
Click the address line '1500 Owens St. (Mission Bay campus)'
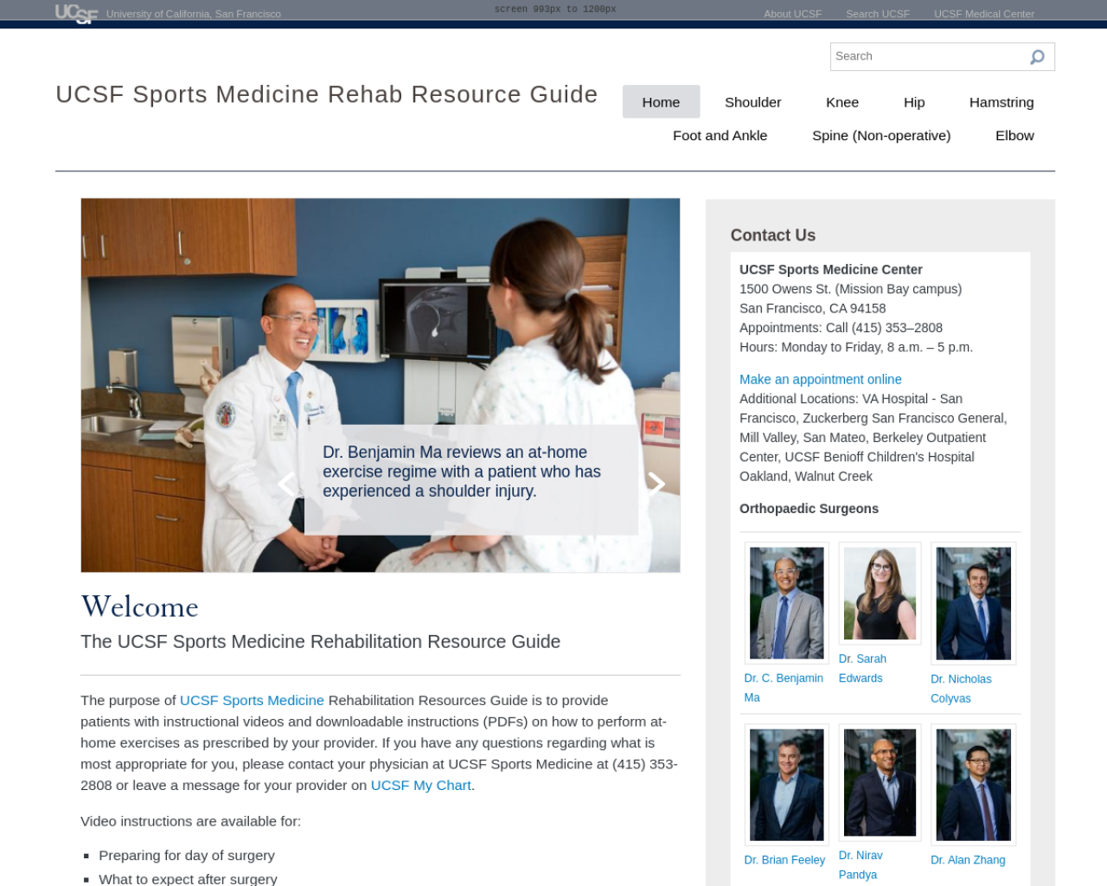tap(850, 289)
